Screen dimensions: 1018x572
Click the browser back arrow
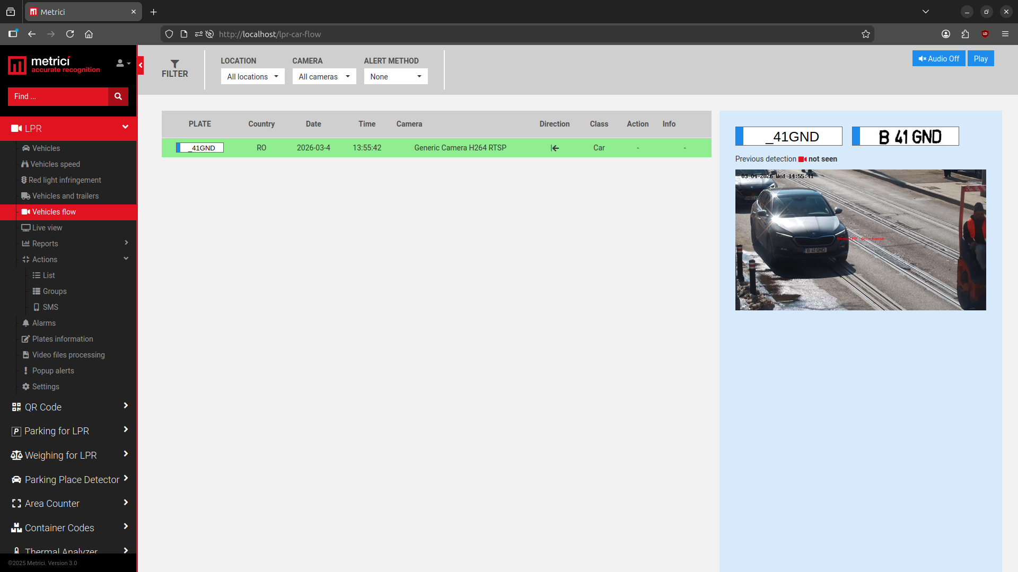click(x=32, y=34)
